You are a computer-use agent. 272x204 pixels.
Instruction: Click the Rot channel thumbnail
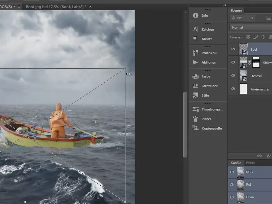pos(240,185)
